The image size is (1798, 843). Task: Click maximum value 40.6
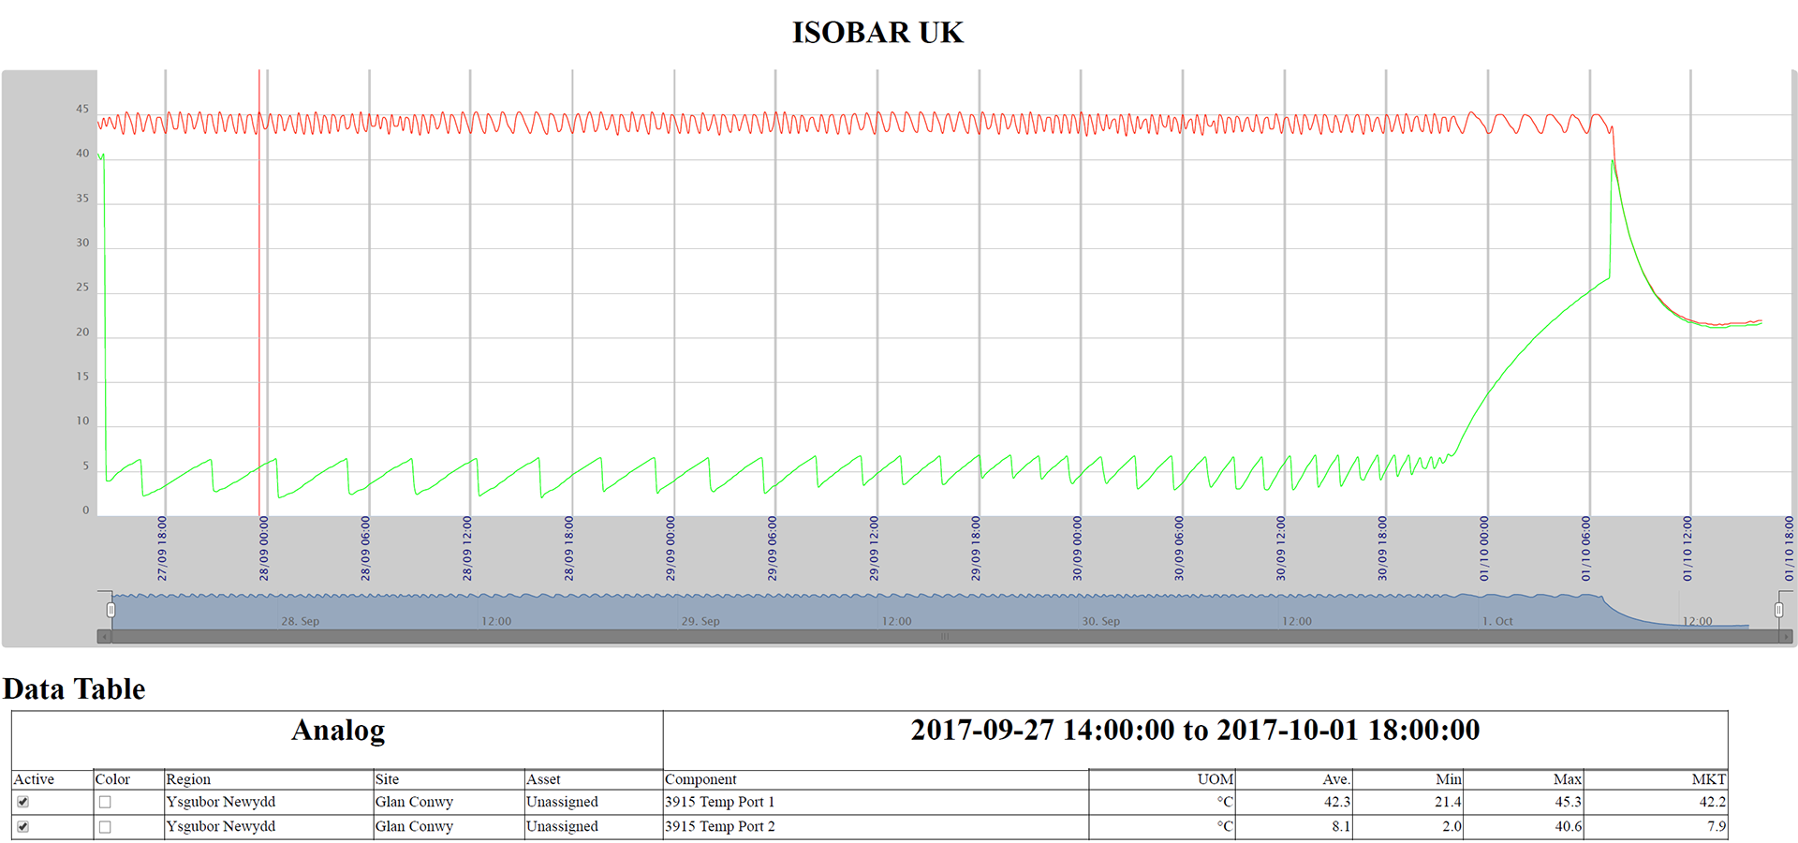(1569, 826)
